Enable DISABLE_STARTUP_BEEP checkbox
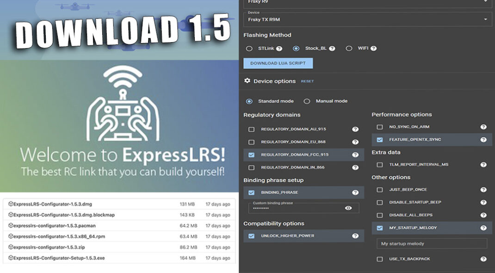495x273 pixels. coord(380,202)
